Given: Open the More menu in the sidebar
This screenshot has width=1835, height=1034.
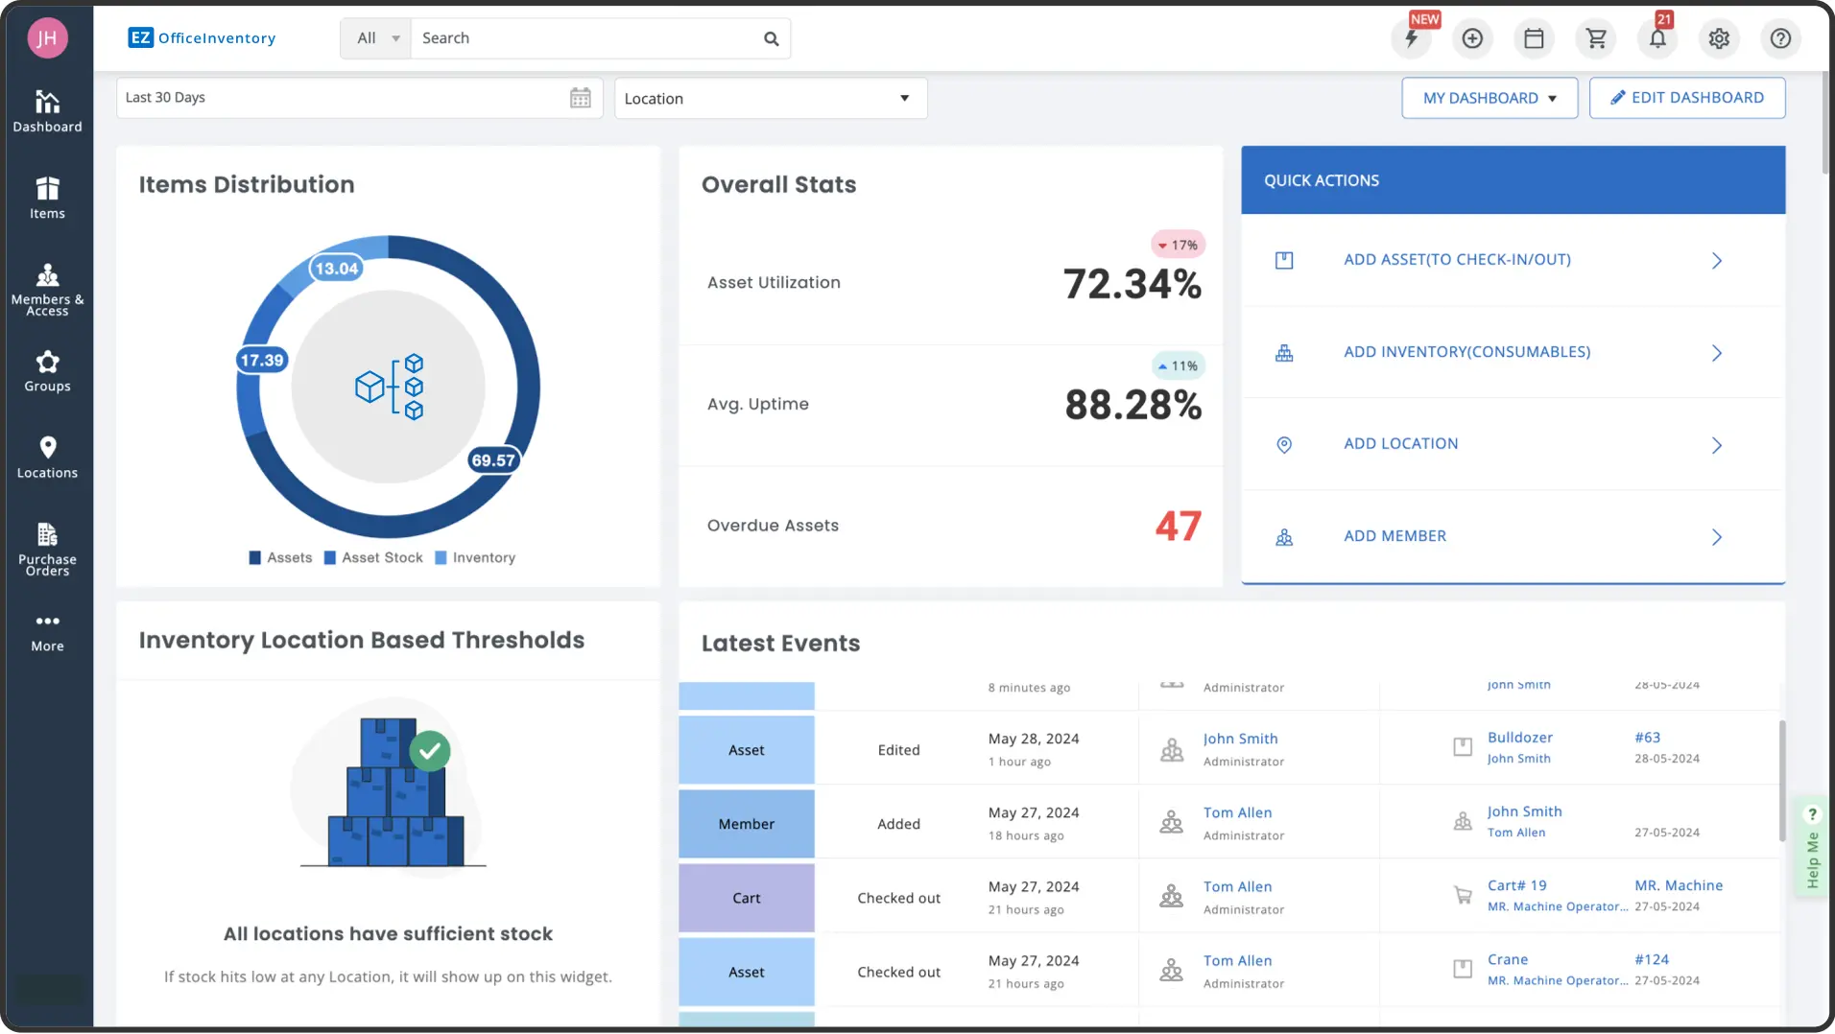Looking at the screenshot, I should (x=47, y=631).
